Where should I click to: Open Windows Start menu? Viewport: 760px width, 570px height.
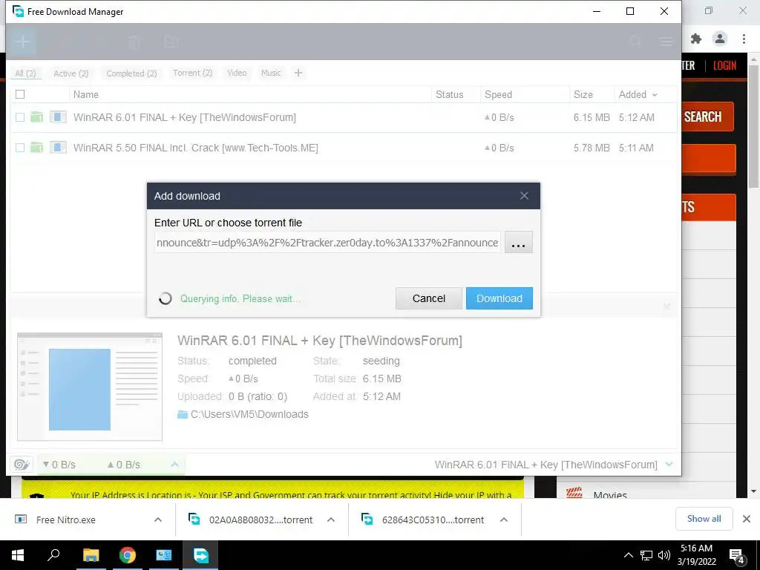[18, 555]
